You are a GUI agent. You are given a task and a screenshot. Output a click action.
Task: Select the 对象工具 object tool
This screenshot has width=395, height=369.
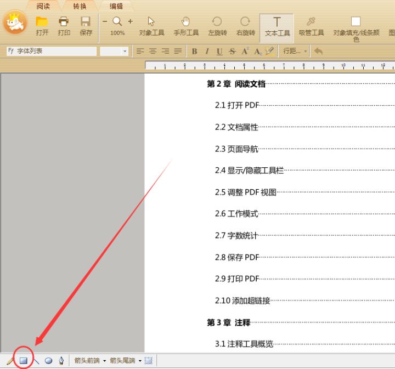(x=151, y=26)
